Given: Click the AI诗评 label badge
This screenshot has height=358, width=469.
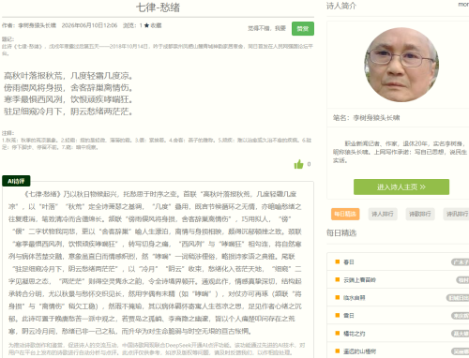Looking at the screenshot, I should 16,181.
